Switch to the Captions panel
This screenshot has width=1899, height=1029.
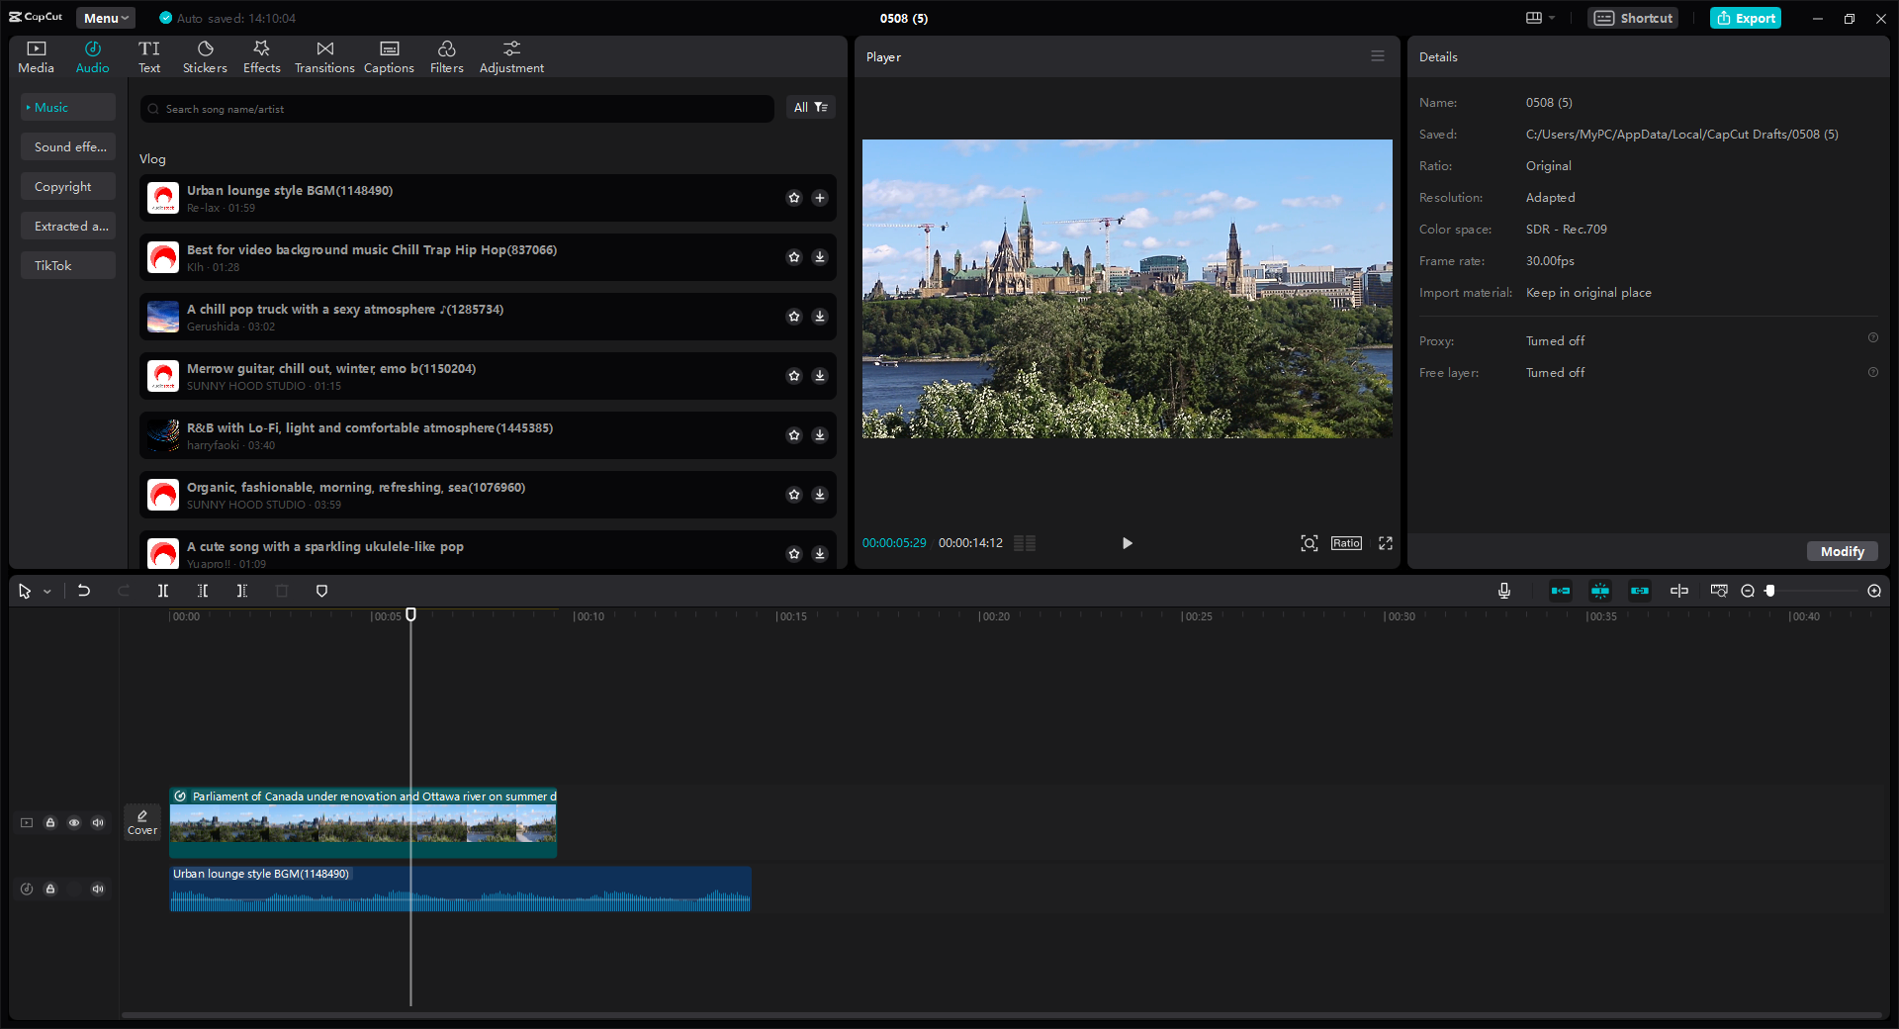pyautogui.click(x=388, y=55)
